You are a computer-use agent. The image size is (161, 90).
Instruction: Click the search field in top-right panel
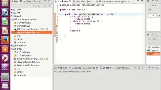tap(152, 15)
